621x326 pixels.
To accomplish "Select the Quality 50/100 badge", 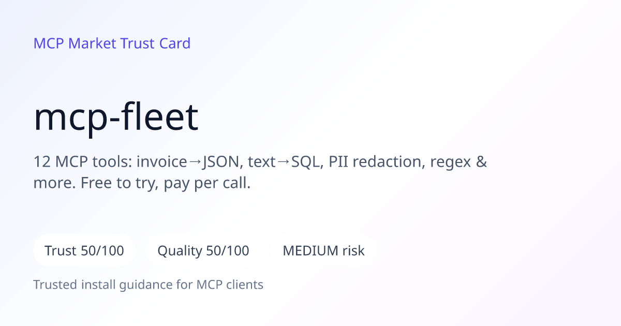I will 203,251.
